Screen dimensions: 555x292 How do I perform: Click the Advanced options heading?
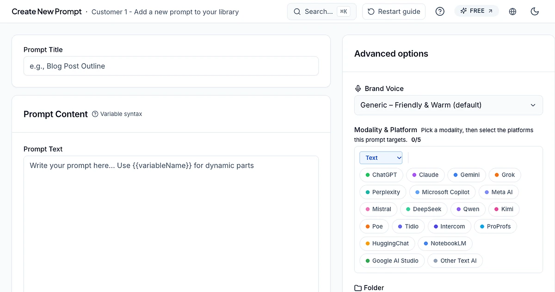[391, 54]
